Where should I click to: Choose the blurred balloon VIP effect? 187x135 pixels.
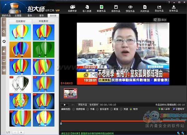click(x=44, y=84)
